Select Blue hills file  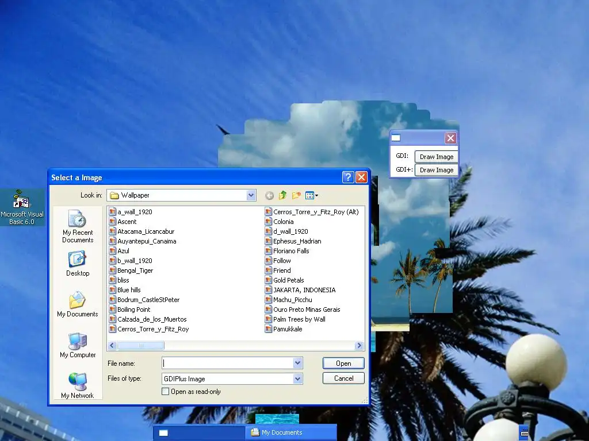pyautogui.click(x=125, y=290)
